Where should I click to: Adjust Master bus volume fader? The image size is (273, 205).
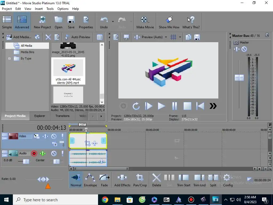(239, 78)
